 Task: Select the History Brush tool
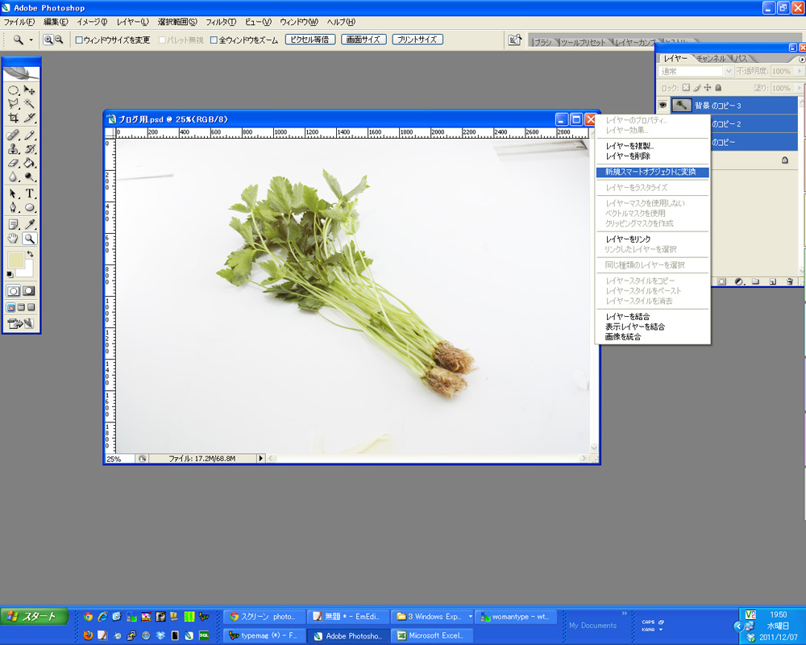pos(29,149)
